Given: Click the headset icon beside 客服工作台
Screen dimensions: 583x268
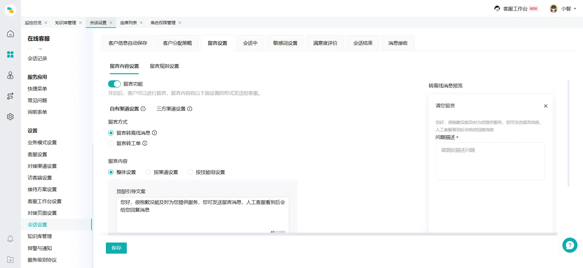Looking at the screenshot, I should (497, 9).
